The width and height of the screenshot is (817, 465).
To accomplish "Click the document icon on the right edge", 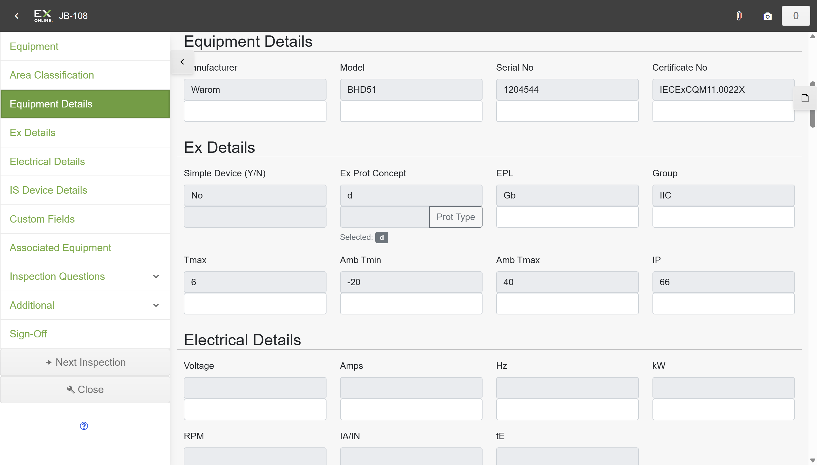I will tap(805, 98).
